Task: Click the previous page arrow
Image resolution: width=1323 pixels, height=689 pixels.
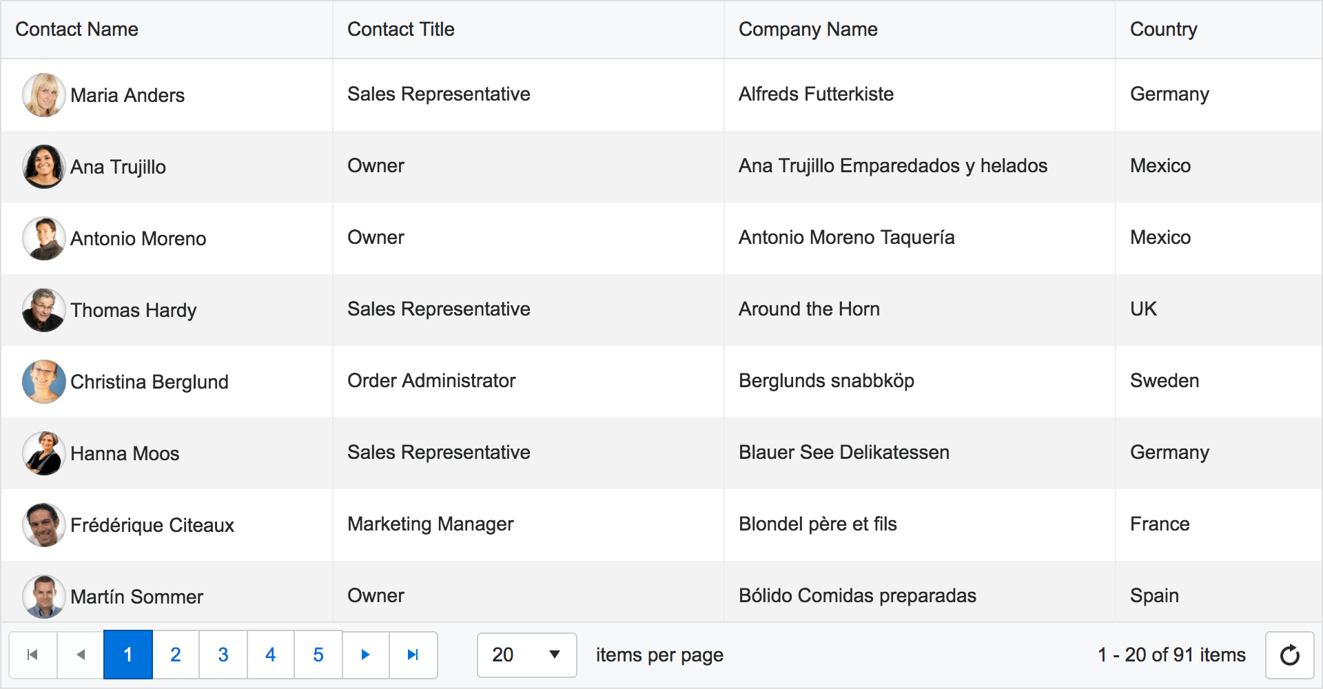Action: pyautogui.click(x=81, y=655)
